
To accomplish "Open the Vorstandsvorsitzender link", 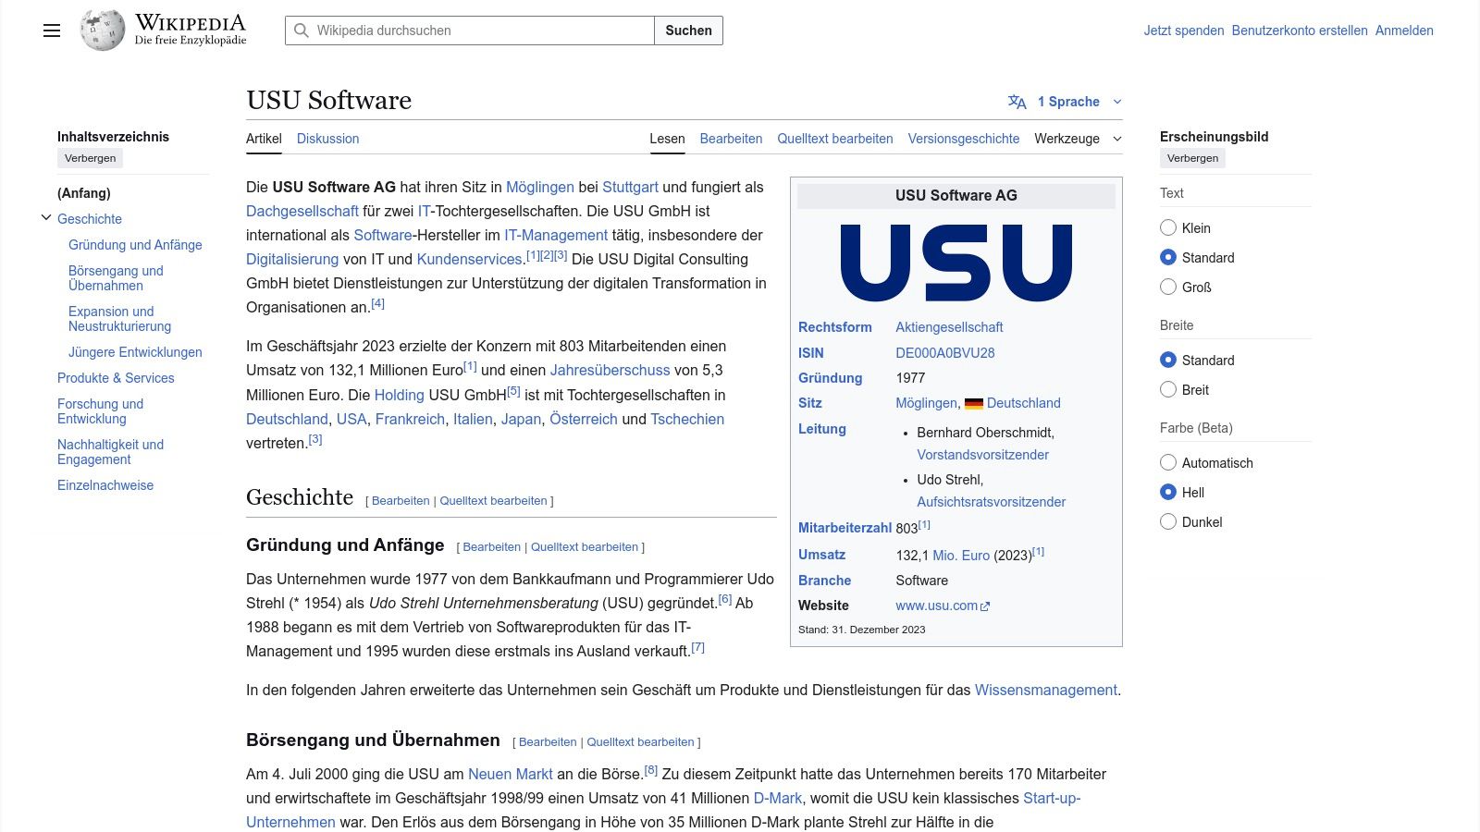I will [x=983, y=455].
